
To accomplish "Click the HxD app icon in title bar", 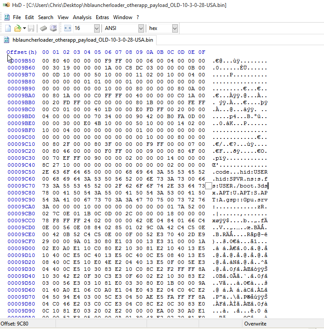I will point(7,5).
